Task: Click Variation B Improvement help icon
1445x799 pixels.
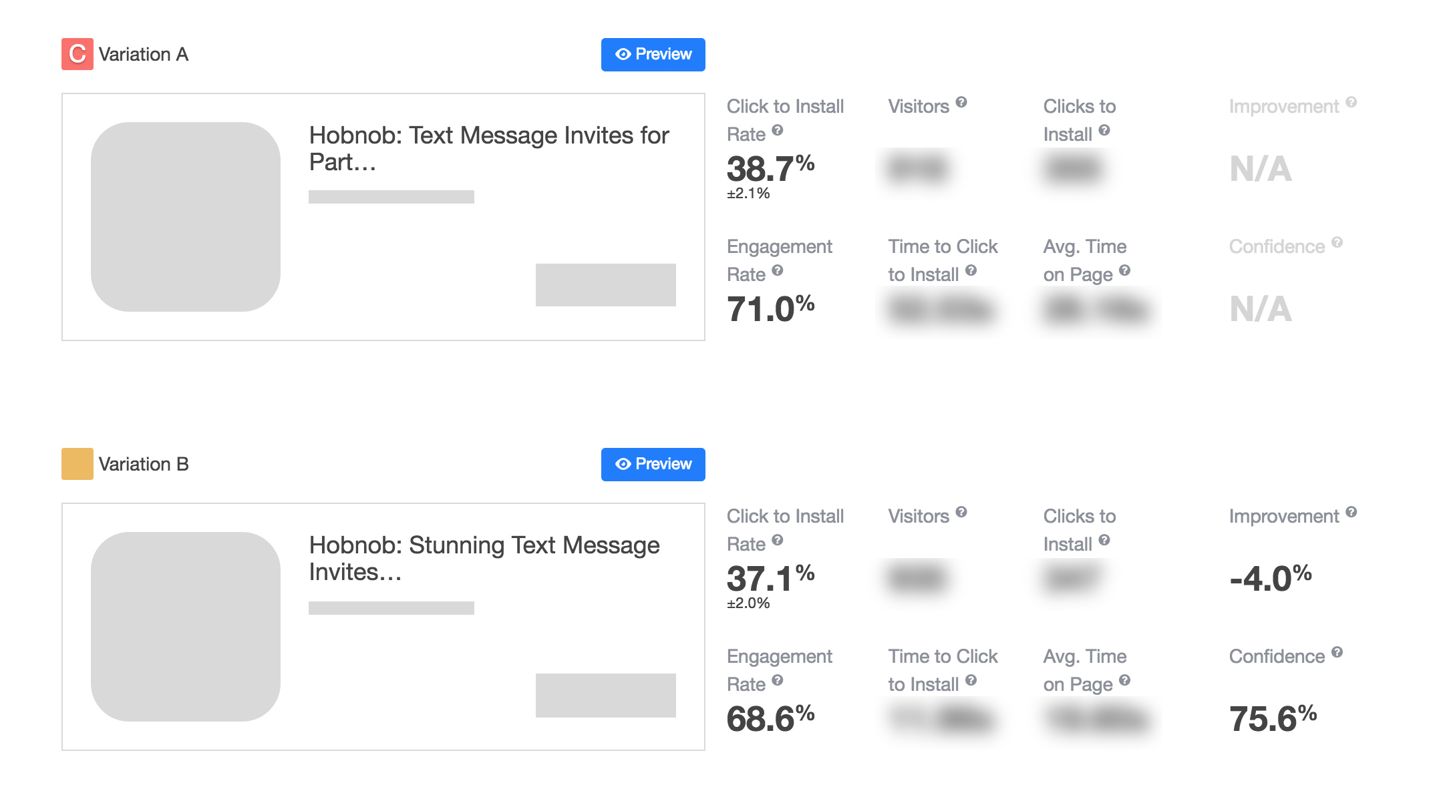Action: click(x=1351, y=512)
